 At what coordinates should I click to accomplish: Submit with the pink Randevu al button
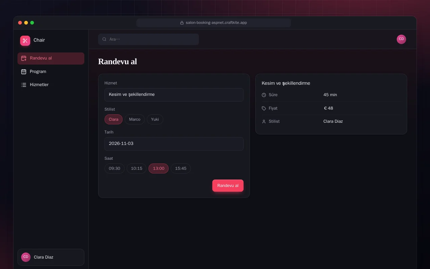(228, 186)
